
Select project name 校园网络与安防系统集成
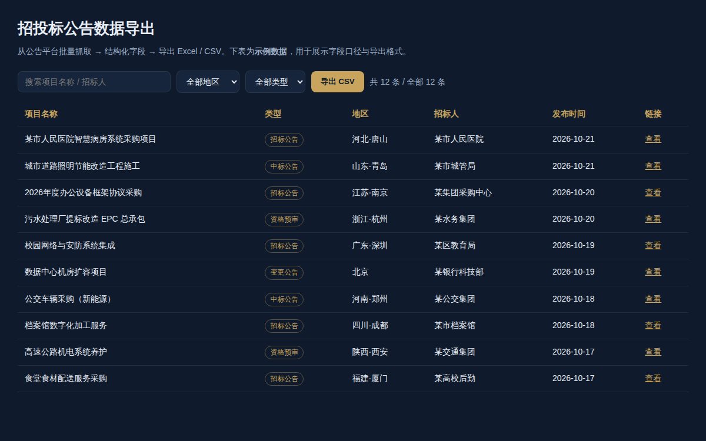[x=70, y=246]
